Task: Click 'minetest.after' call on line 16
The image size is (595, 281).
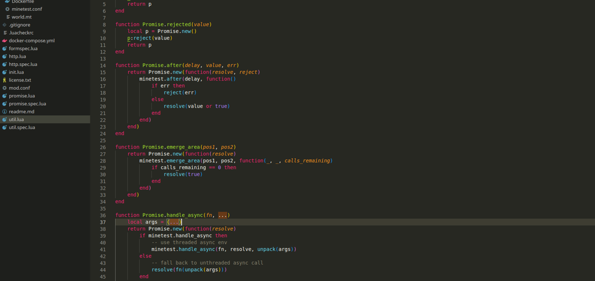Action: point(161,79)
